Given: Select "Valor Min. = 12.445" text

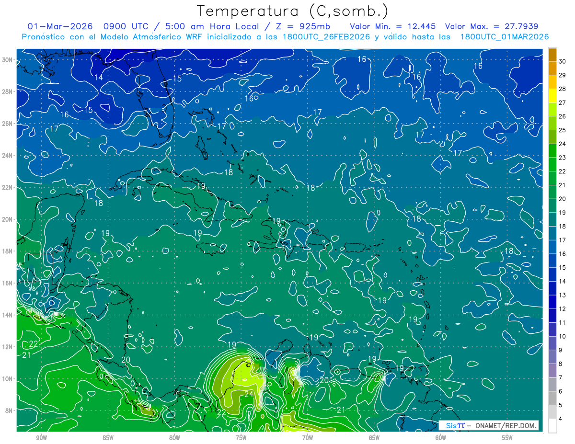Looking at the screenshot, I should (x=393, y=26).
